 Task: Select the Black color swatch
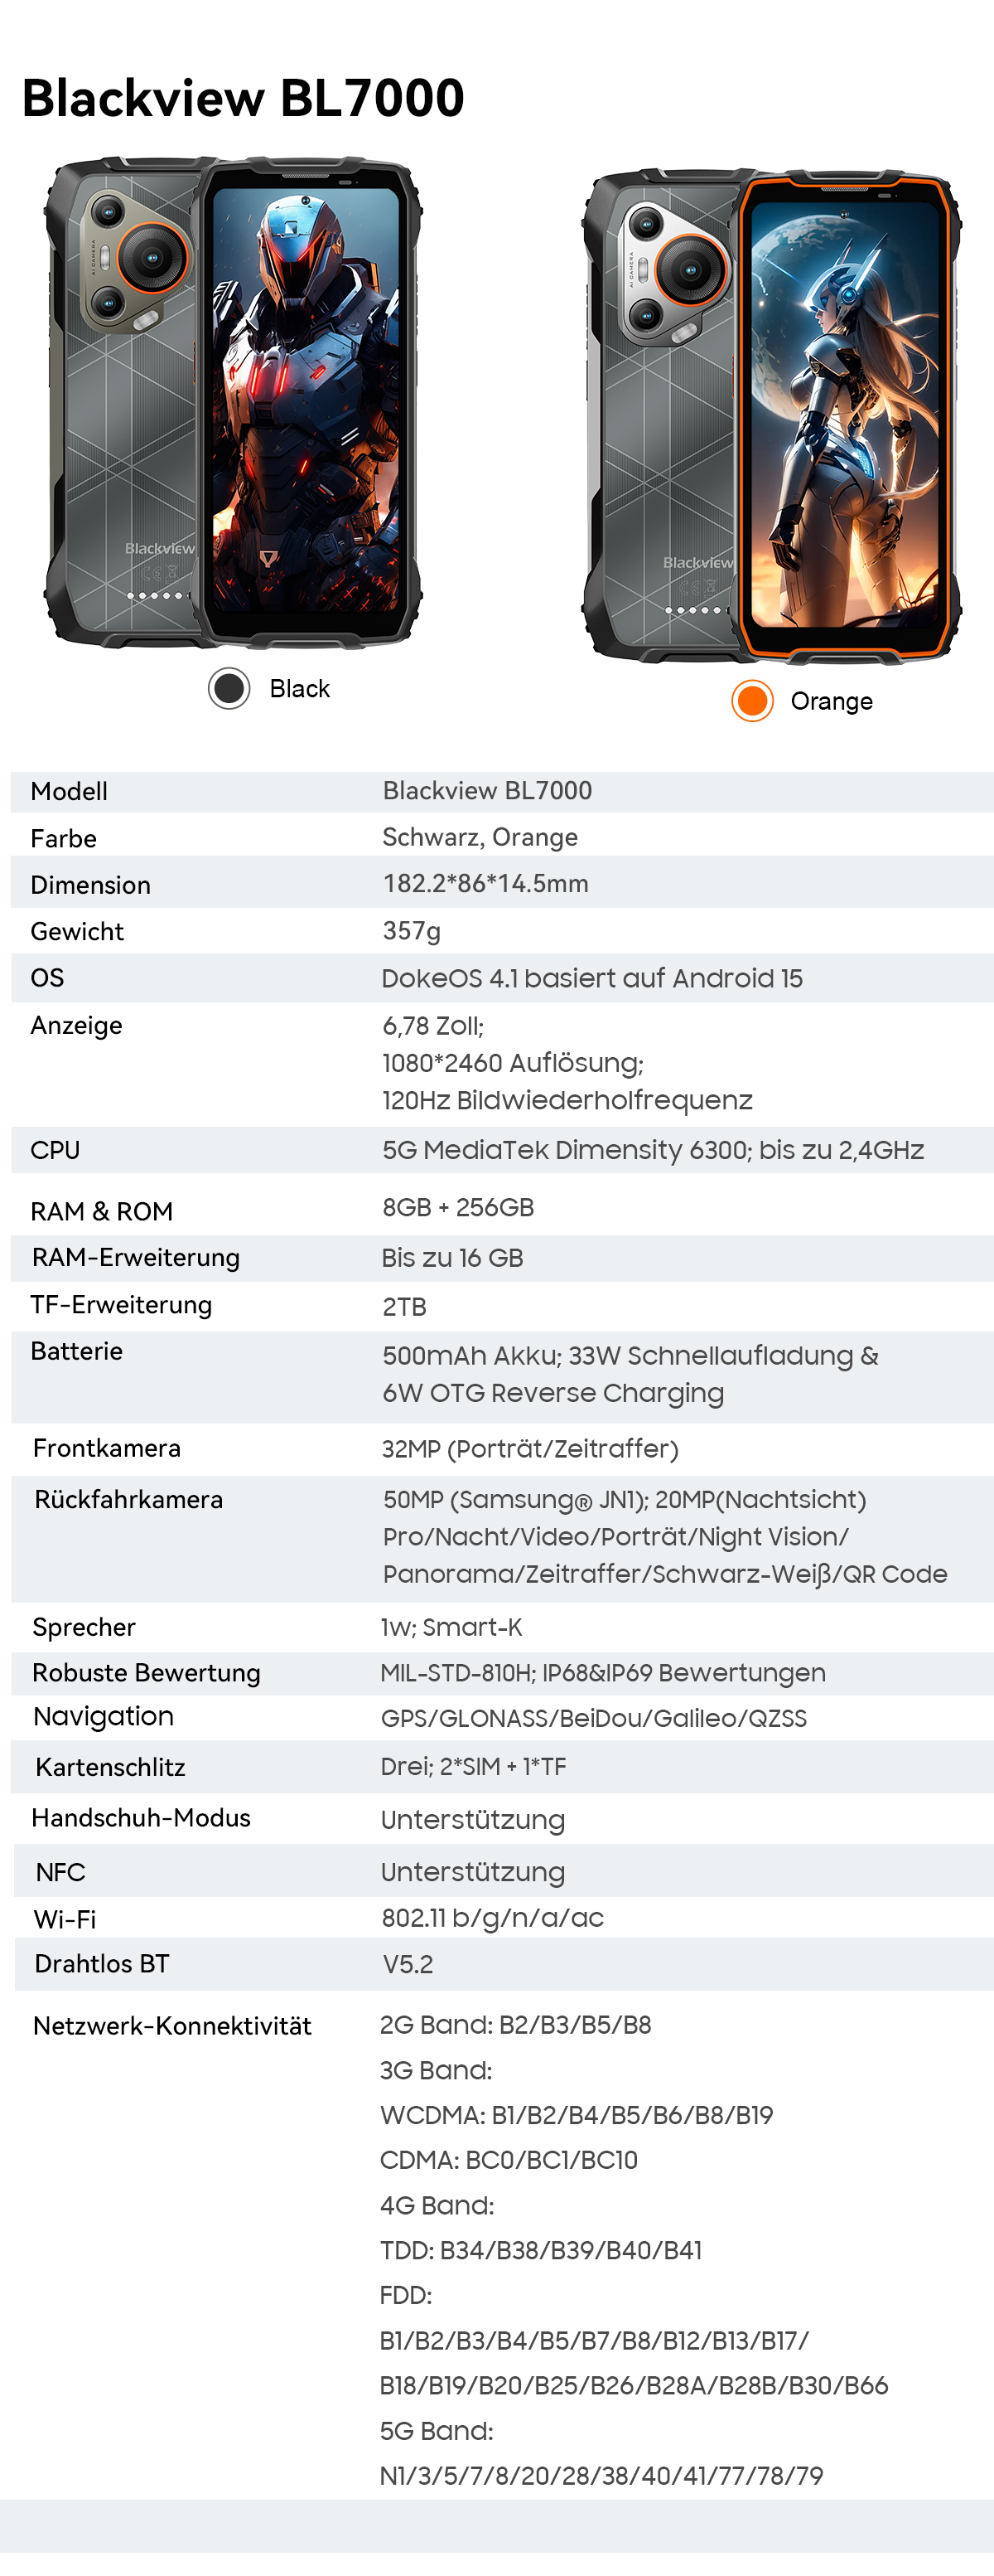[x=229, y=688]
